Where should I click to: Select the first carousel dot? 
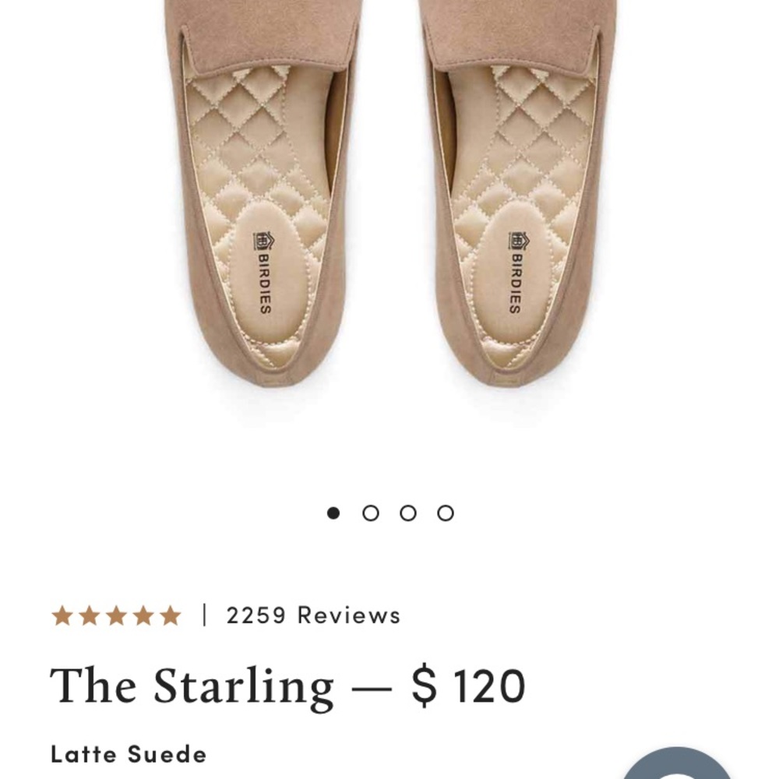[x=333, y=513]
